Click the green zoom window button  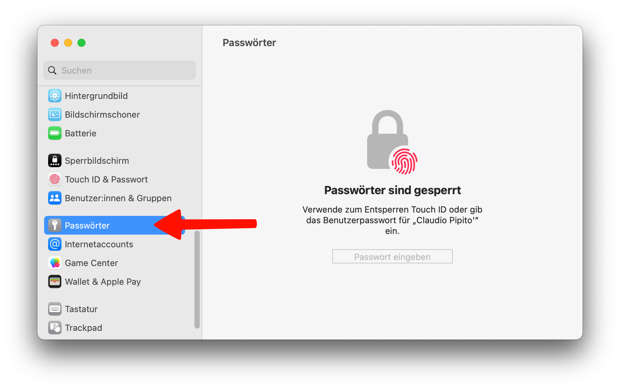[x=82, y=43]
